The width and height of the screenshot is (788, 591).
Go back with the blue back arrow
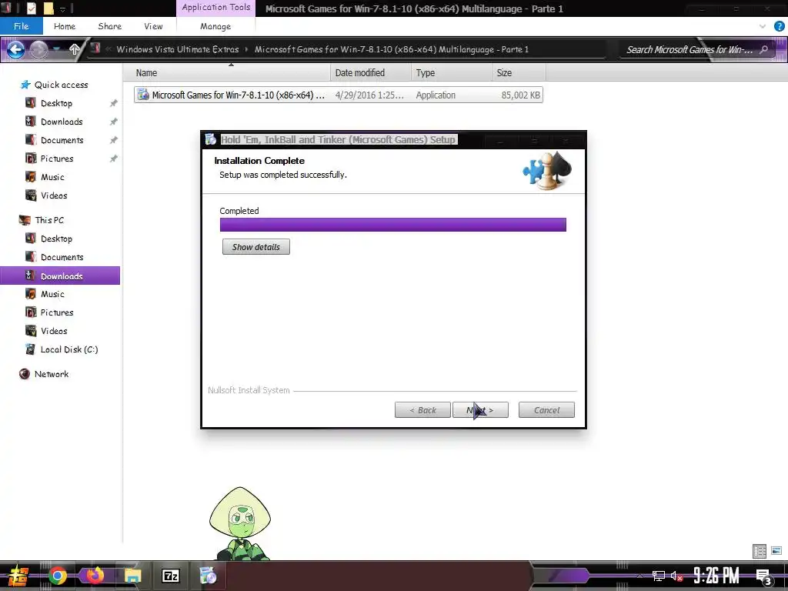pyautogui.click(x=15, y=49)
